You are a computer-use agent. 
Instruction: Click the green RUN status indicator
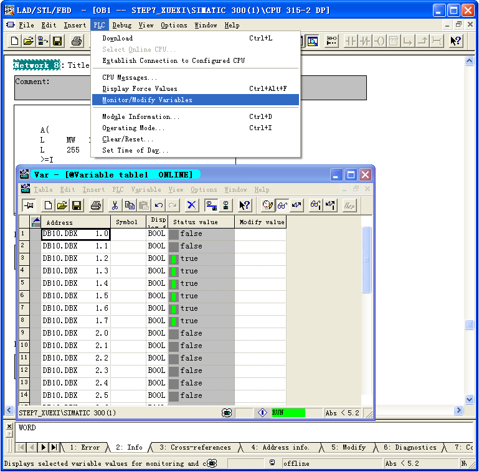[288, 413]
